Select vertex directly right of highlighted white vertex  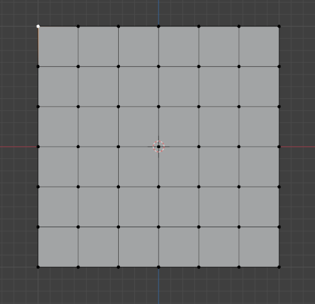pos(78,26)
